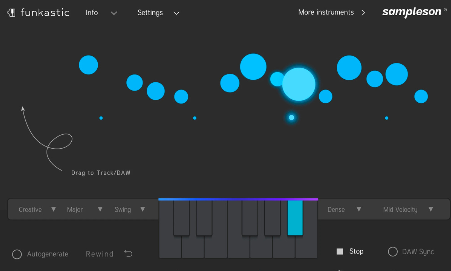Click the glowing small beat marker dot
This screenshot has height=271, width=451.
point(291,118)
